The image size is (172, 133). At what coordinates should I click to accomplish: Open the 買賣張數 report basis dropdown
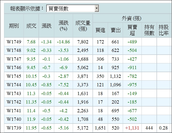[x=72, y=8]
